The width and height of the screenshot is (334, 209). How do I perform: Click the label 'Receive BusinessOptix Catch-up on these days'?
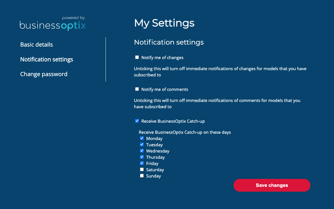point(185,132)
